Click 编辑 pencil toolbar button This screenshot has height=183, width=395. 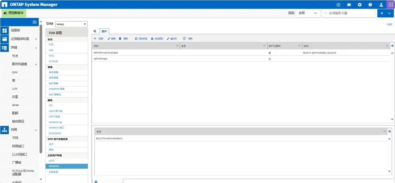click(x=112, y=38)
